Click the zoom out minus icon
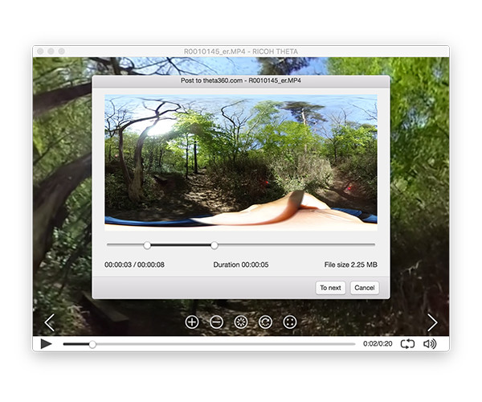The image size is (482, 402). 216,322
